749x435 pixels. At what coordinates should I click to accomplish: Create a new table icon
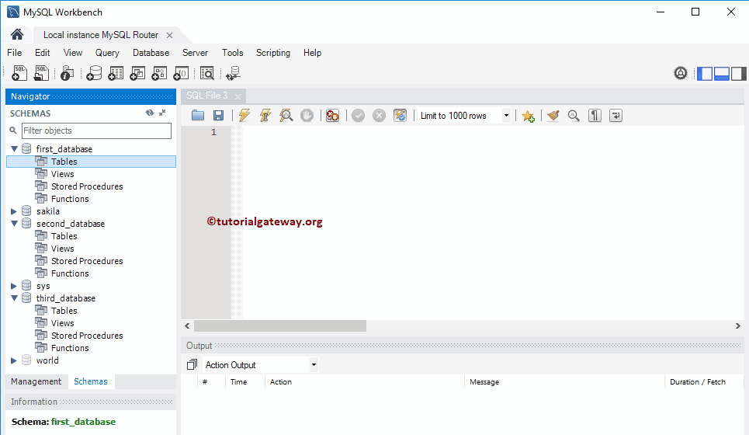click(116, 73)
